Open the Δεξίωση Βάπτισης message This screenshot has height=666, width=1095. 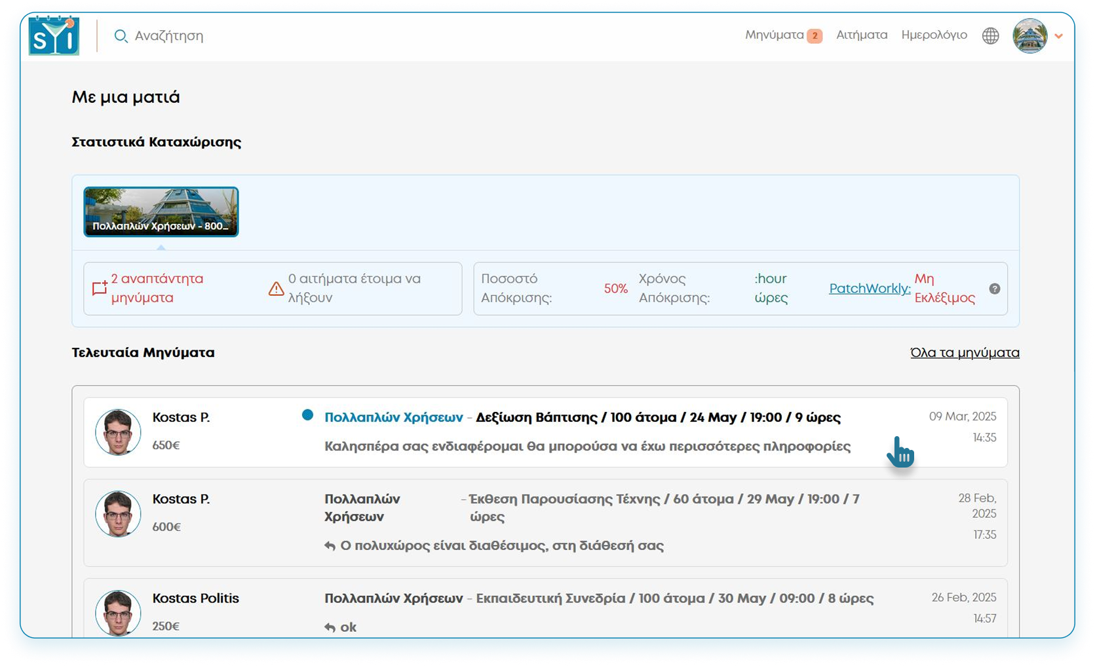click(x=657, y=417)
